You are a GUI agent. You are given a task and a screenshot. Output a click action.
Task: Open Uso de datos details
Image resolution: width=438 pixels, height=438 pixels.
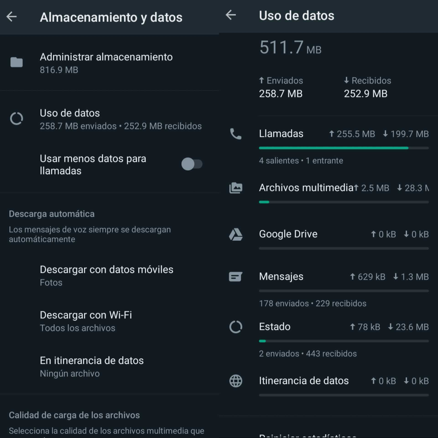(x=120, y=119)
